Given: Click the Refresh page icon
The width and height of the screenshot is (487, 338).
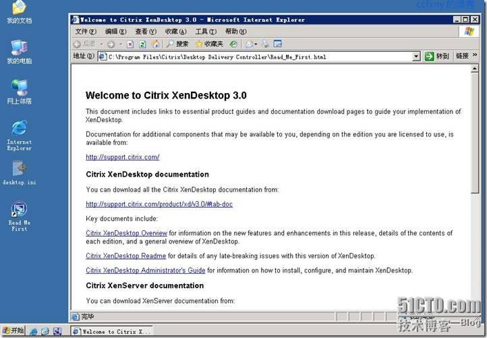Looking at the screenshot, I should pyautogui.click(x=142, y=45).
